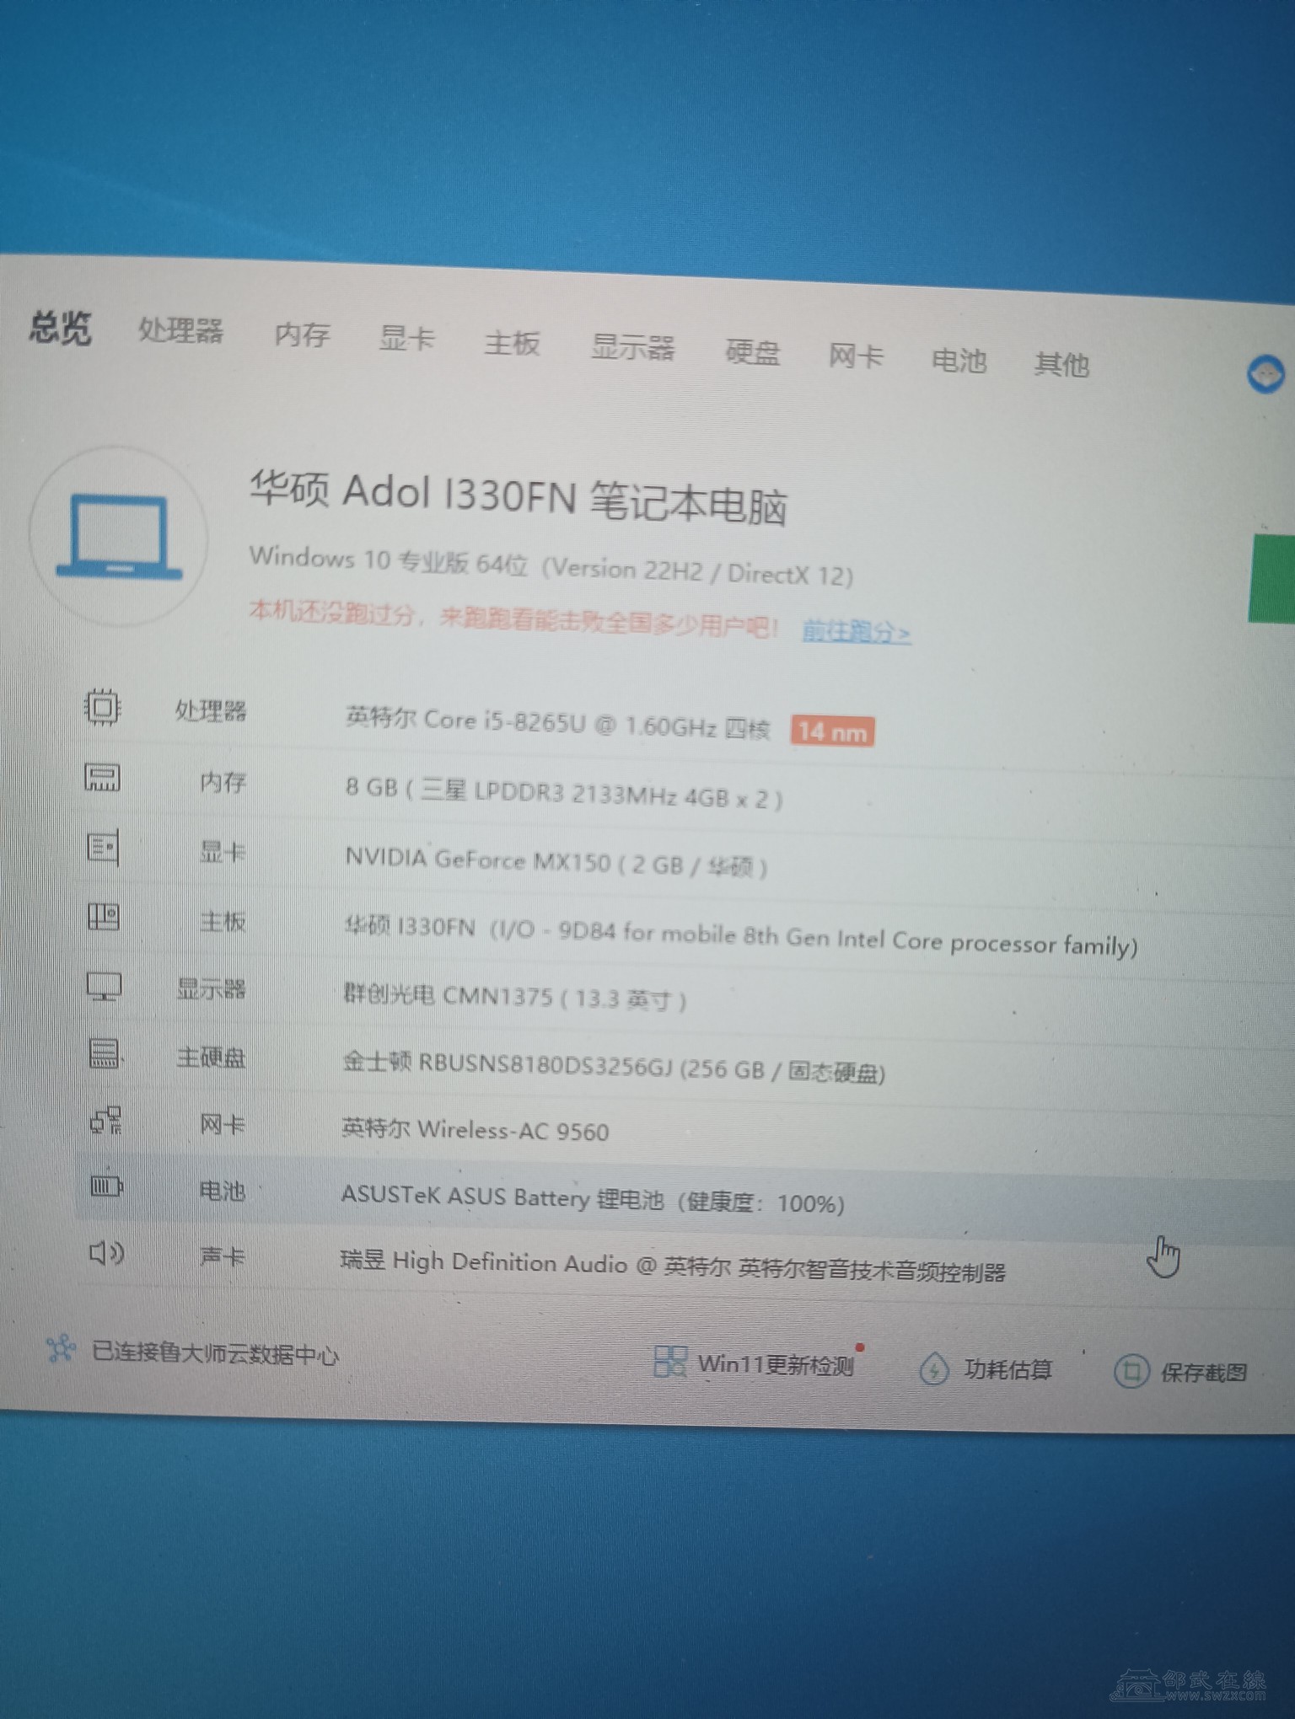1295x1719 pixels.
Task: Click the Win11 grid icon
Action: [670, 1361]
